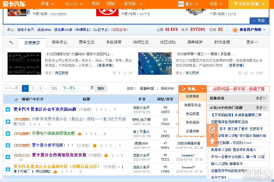The width and height of the screenshot is (274, 182).
Task: Click sticky arrow icon for 爱卡黑分会员须知及免责条款
Action: click(x=8, y=157)
